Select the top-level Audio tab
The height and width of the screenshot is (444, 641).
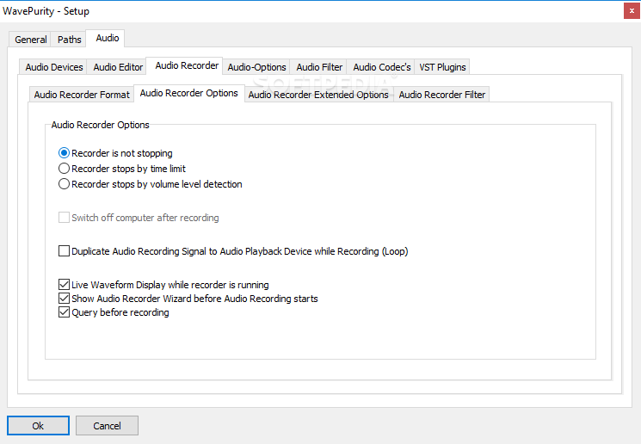point(107,38)
